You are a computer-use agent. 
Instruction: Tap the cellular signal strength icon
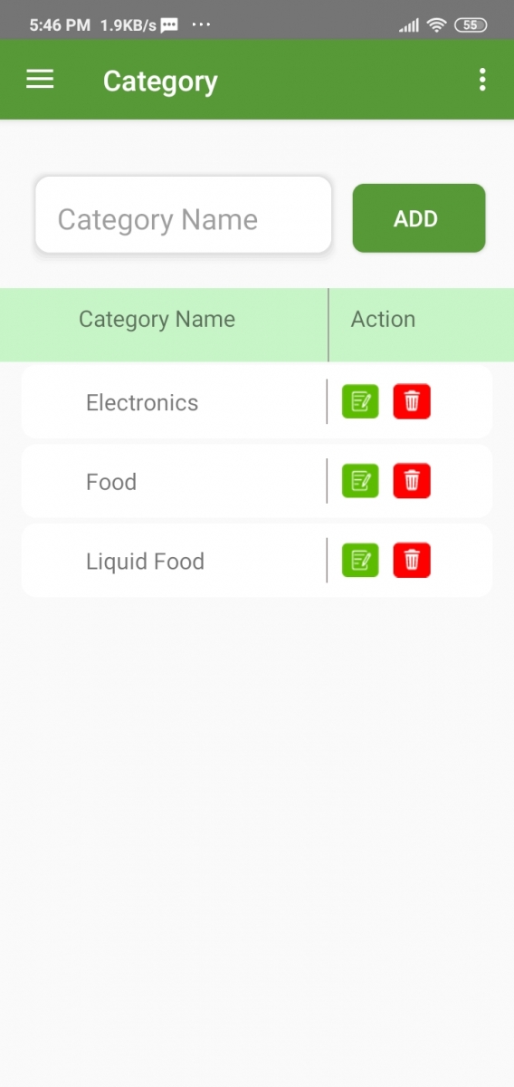(x=409, y=25)
